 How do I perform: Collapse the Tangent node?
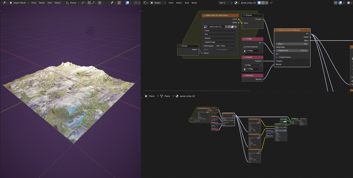(x=244, y=57)
